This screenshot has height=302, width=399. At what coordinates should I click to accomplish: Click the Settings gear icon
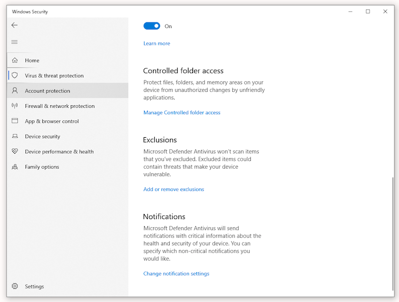15,287
